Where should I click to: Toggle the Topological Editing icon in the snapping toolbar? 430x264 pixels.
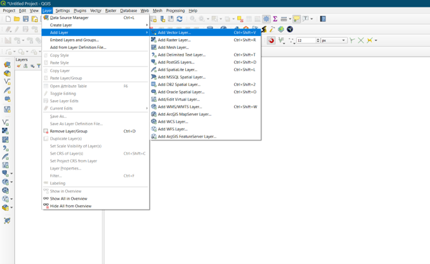(x=352, y=41)
